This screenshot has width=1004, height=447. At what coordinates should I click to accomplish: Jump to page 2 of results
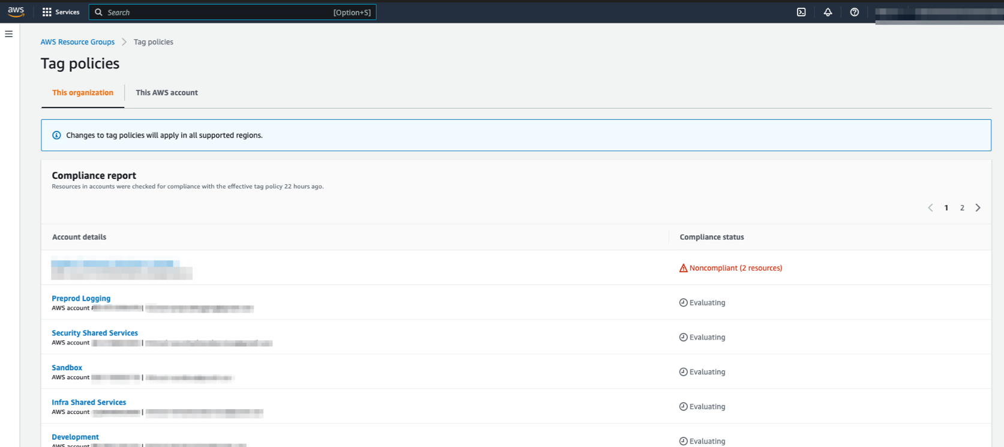(x=962, y=208)
